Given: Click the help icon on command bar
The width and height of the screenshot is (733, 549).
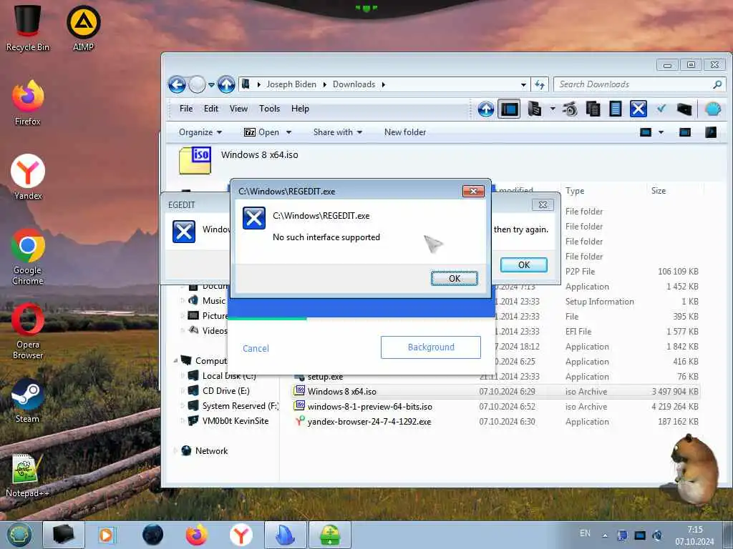Looking at the screenshot, I should [x=711, y=132].
